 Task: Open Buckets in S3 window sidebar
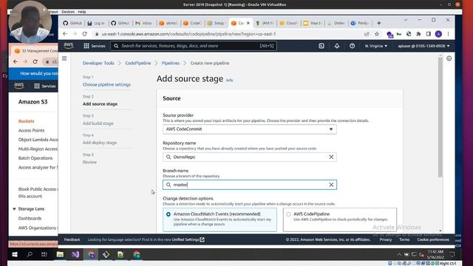pyautogui.click(x=27, y=121)
